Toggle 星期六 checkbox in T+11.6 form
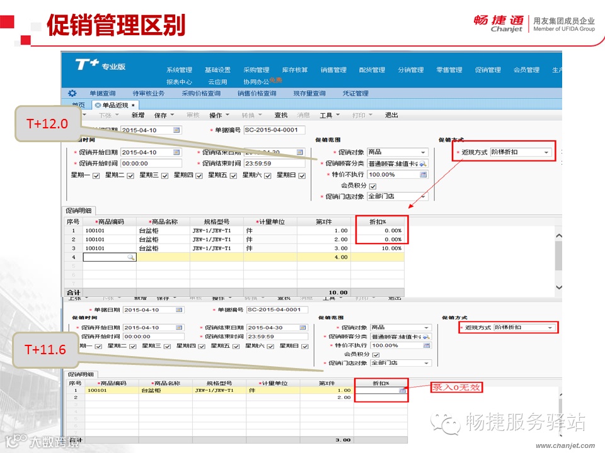This screenshot has height=453, width=605. [270, 346]
